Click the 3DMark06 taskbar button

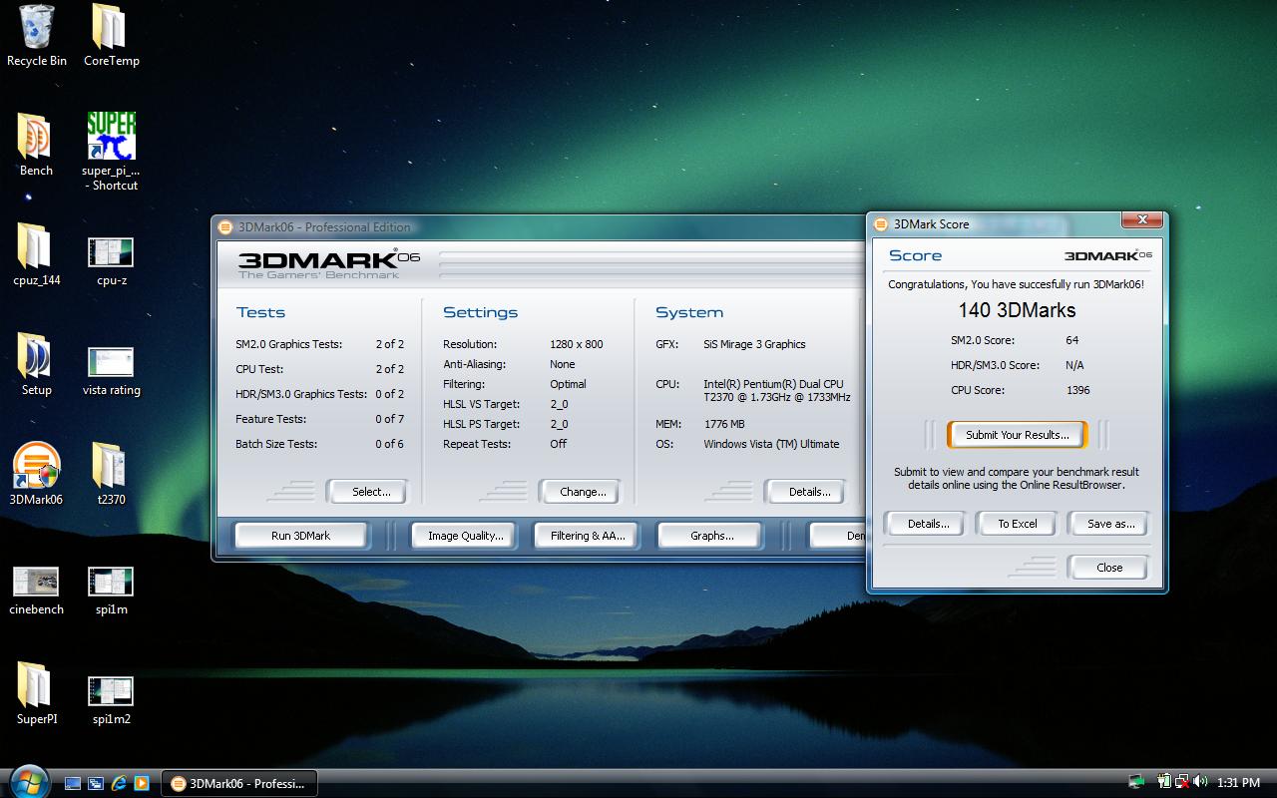click(240, 783)
